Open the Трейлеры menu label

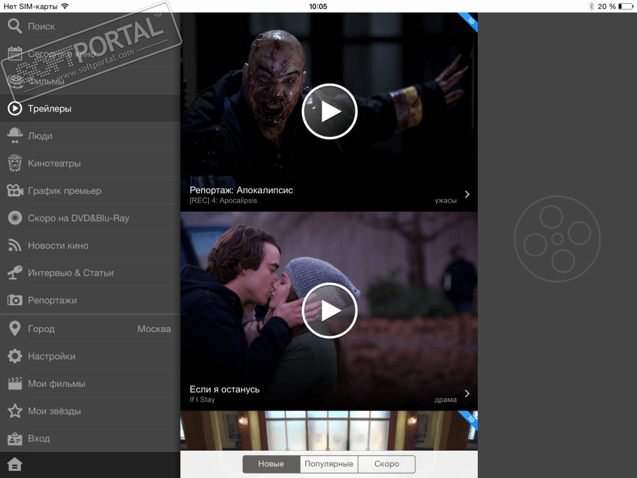click(x=50, y=108)
